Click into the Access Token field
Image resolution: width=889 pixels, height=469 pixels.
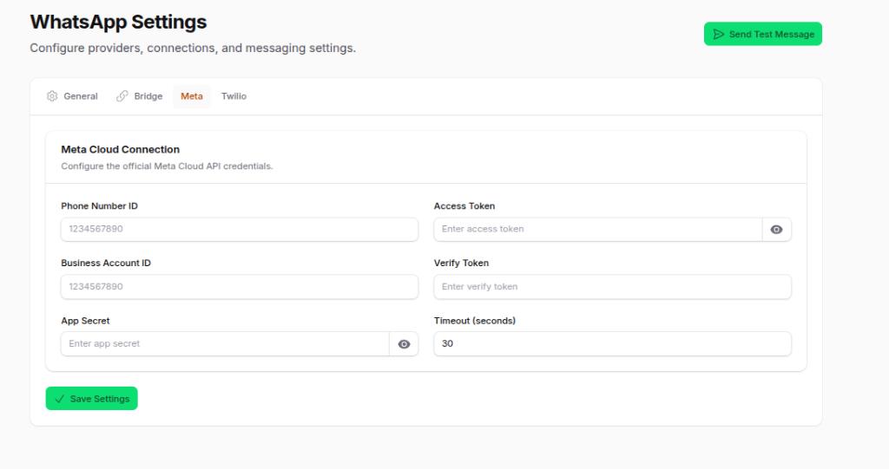coord(597,230)
